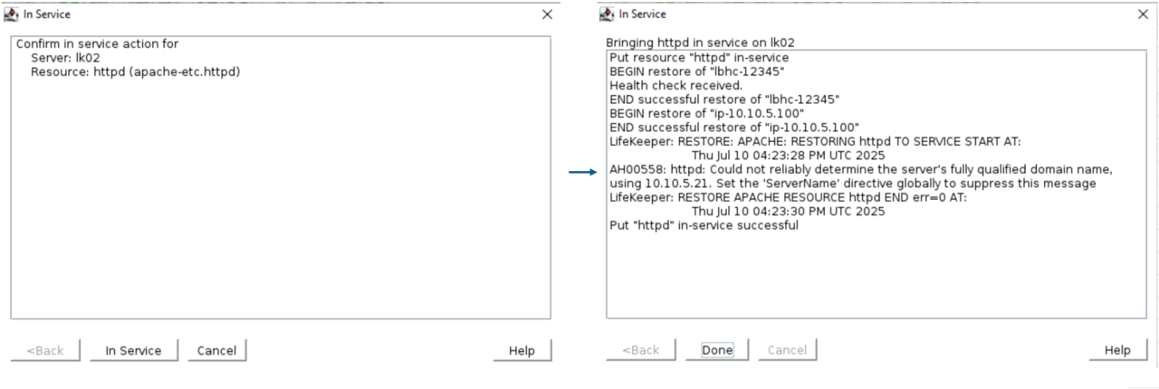
Task: Open Help in the confirmation dialog
Action: [522, 351]
